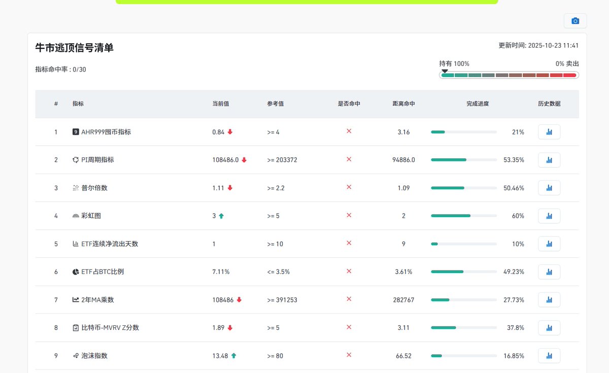Click the 历史数据 column header

click(549, 104)
